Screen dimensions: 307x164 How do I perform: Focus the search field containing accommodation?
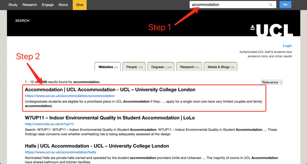233,5
